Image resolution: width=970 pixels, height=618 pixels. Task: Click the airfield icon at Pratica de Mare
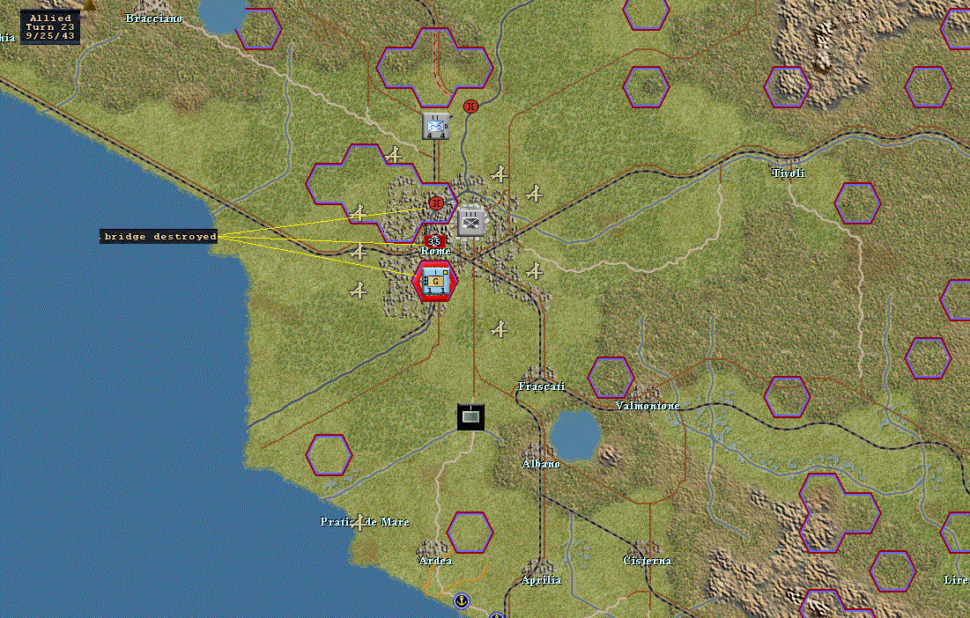tap(359, 523)
